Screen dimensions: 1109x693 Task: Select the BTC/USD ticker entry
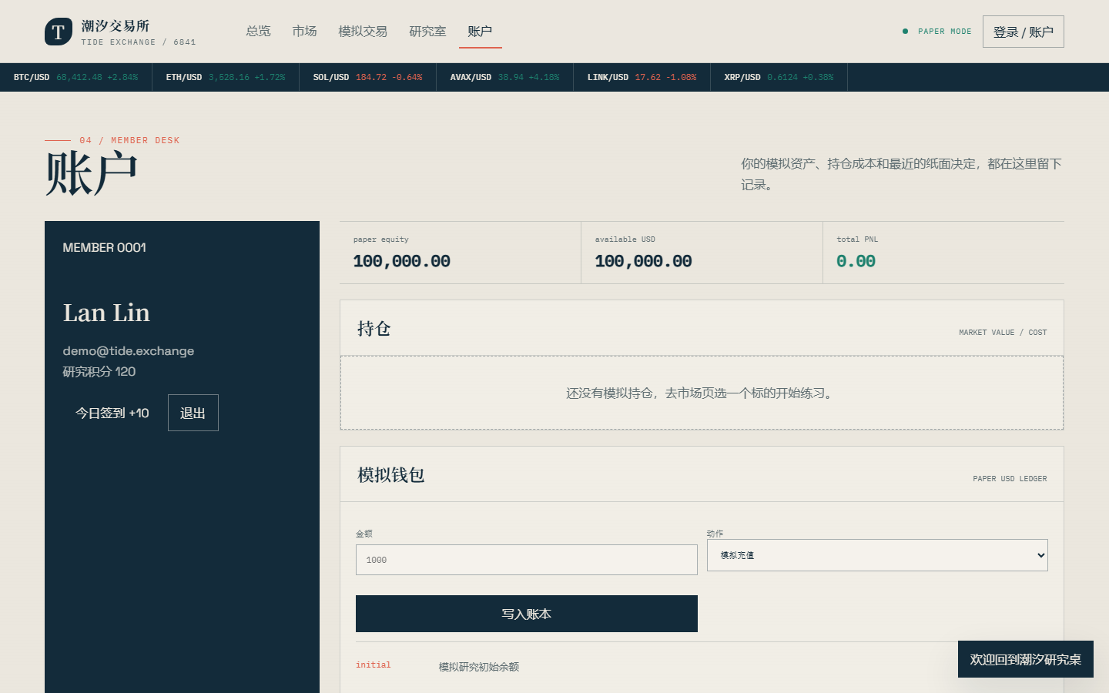click(75, 77)
